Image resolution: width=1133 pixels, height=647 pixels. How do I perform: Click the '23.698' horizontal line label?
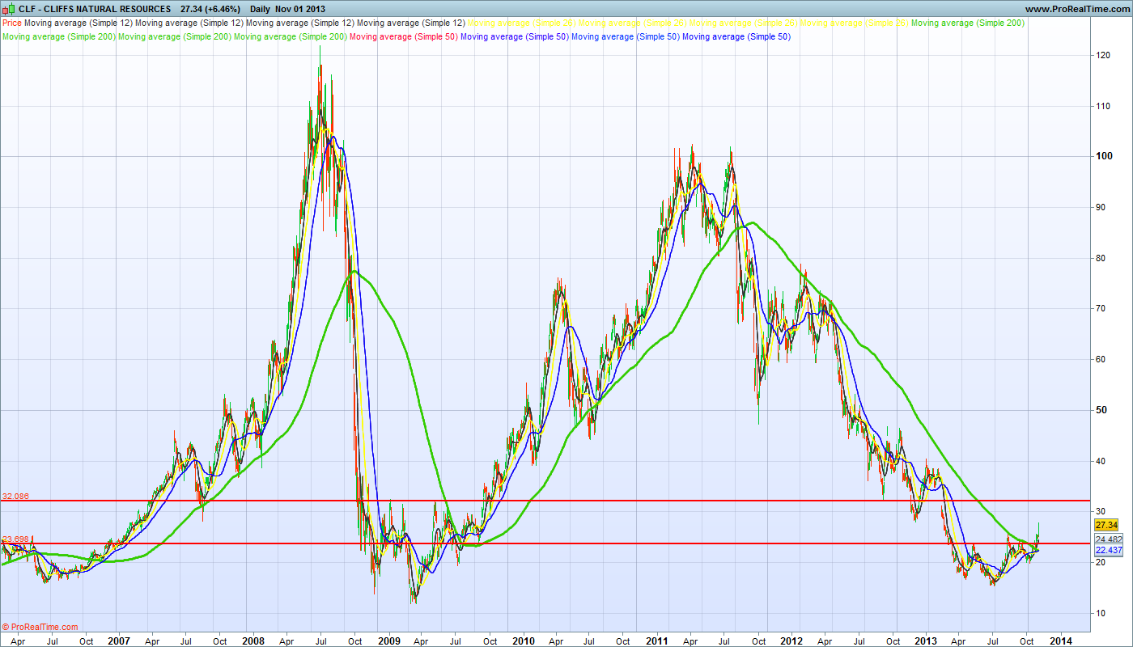coord(15,539)
